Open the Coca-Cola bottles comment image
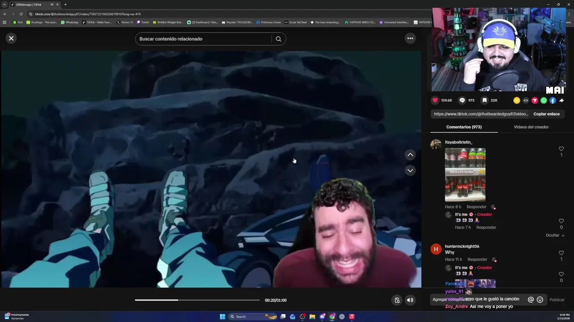The height and width of the screenshot is (322, 574). pyautogui.click(x=465, y=175)
